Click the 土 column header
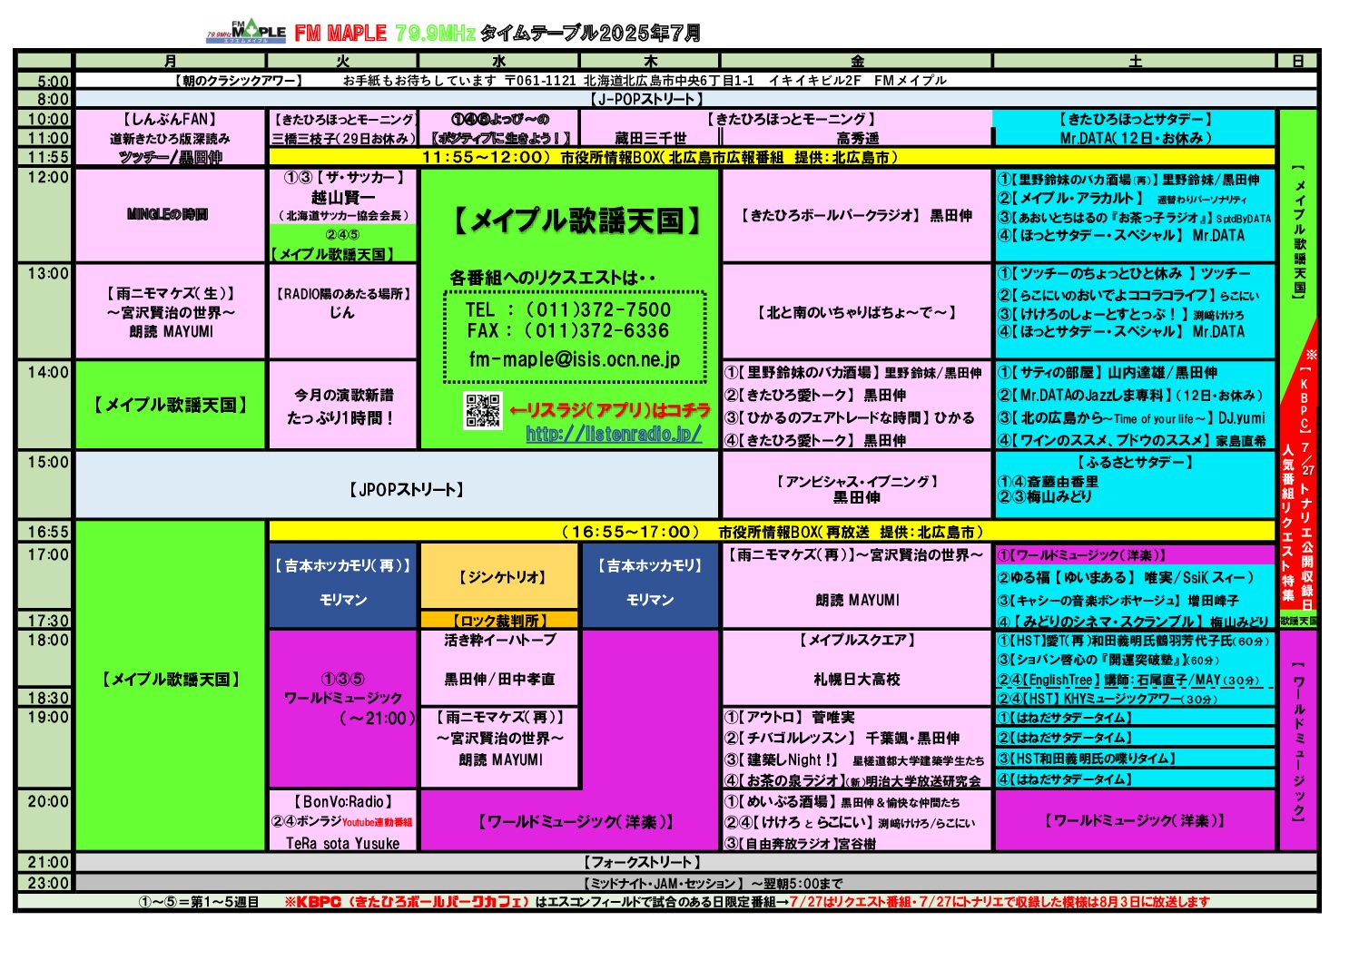The height and width of the screenshot is (960, 1359). click(1135, 61)
